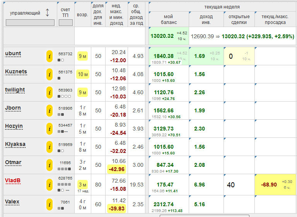Sort by ср. общ. доход за год header

pyautogui.click(x=136, y=14)
